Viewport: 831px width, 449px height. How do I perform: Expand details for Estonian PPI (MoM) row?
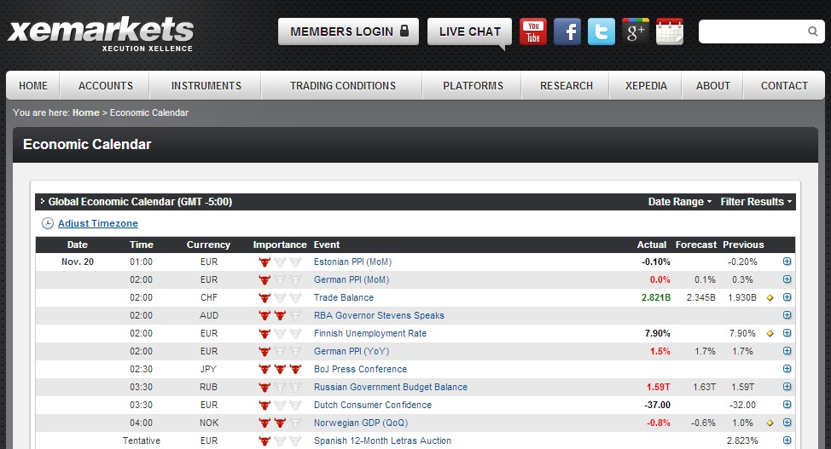click(x=787, y=262)
